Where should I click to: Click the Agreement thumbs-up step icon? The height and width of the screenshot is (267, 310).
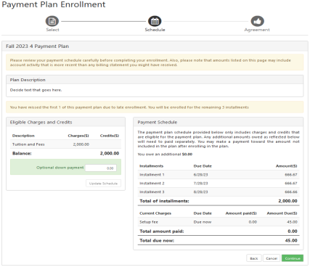257,21
